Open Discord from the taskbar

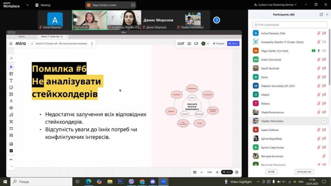tap(153, 181)
